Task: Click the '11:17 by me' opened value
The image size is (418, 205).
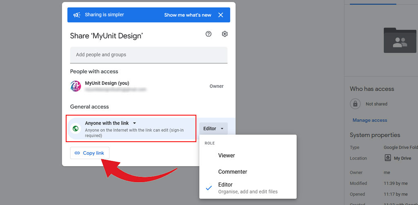Action: 396,194
